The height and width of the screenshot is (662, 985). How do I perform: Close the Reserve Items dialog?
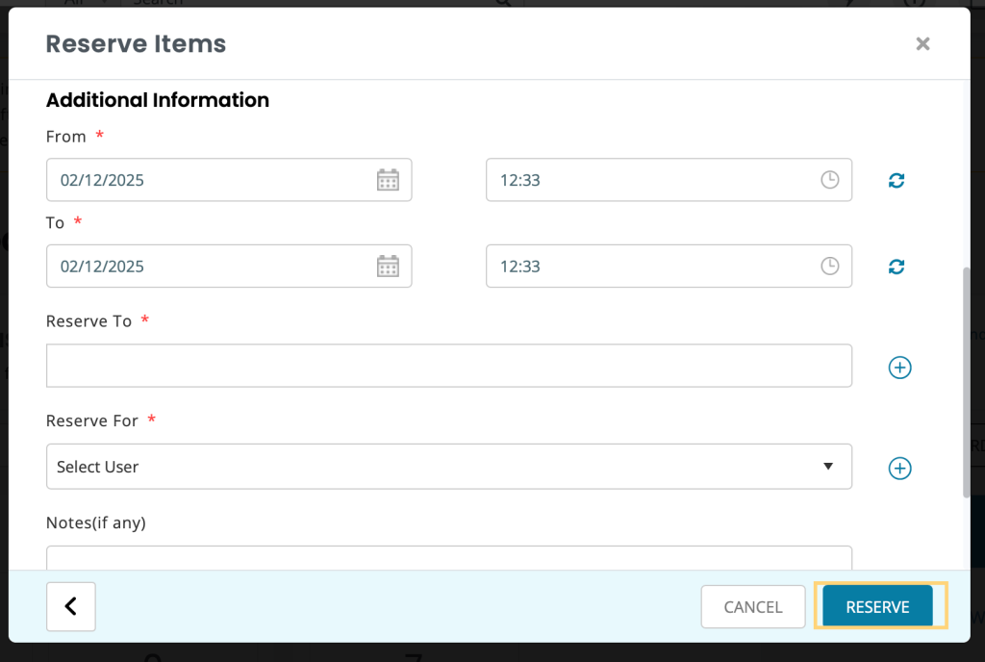(x=922, y=44)
